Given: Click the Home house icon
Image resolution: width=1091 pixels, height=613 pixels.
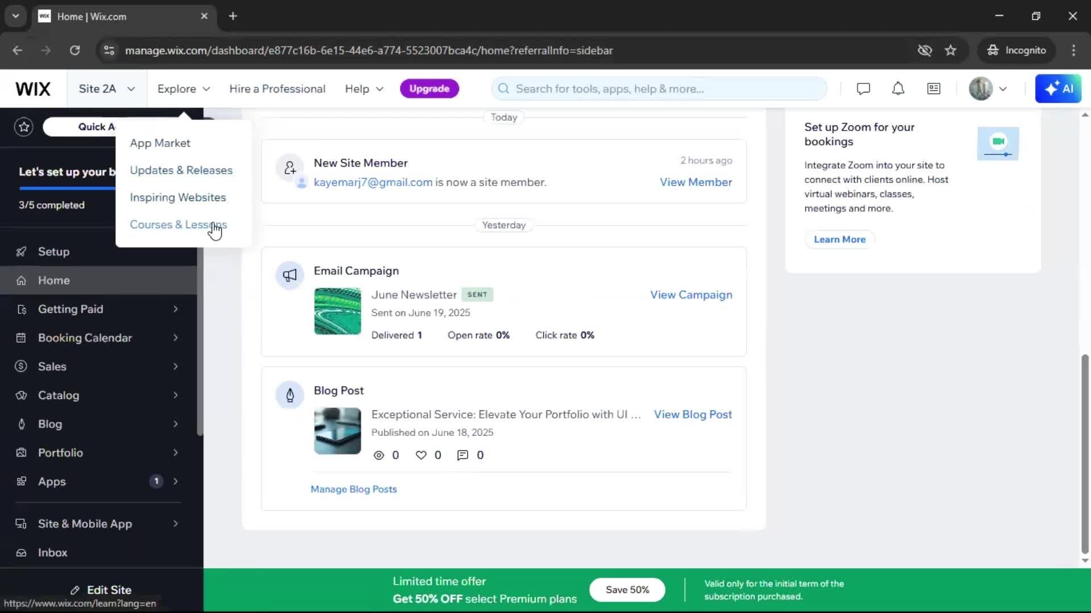Looking at the screenshot, I should (21, 280).
